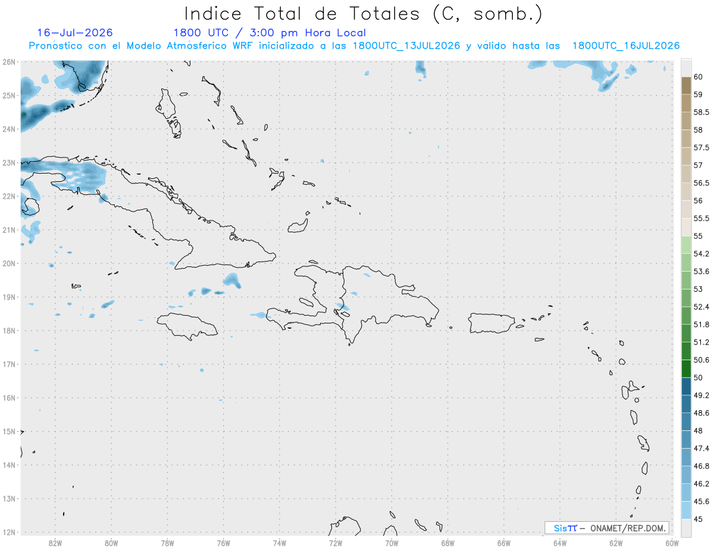714x551 pixels.
Task: Click the latitude label "22N"
Action: (9, 196)
